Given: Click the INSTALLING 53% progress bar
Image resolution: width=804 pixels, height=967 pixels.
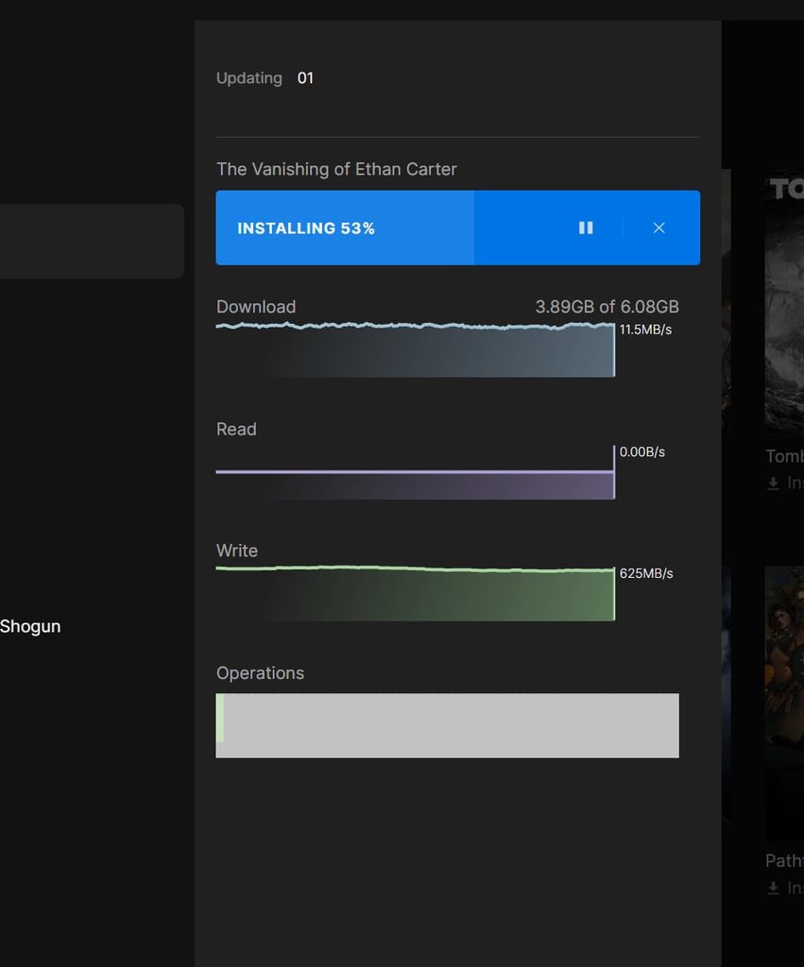Looking at the screenshot, I should 458,228.
